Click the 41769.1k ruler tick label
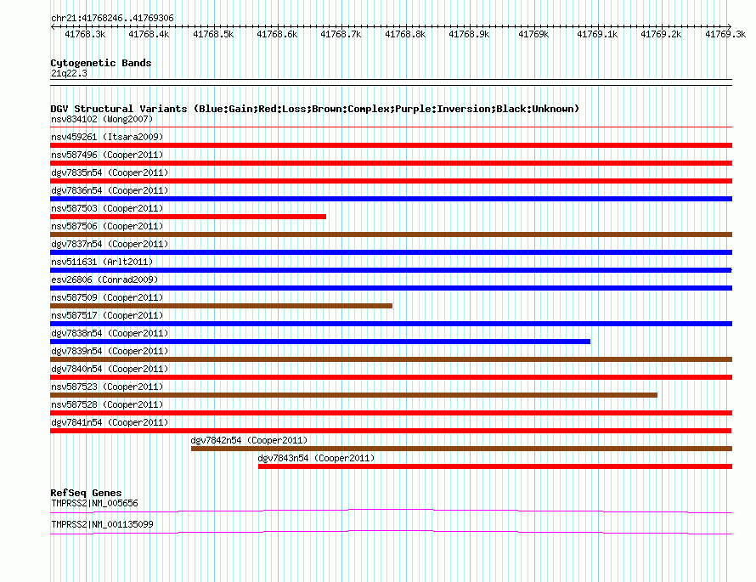The image size is (756, 582). point(597,34)
